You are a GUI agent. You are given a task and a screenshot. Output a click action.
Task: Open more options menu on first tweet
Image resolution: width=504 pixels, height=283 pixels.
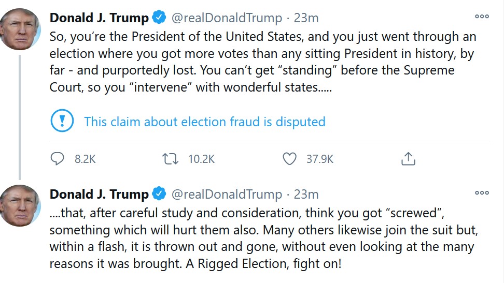pyautogui.click(x=482, y=17)
